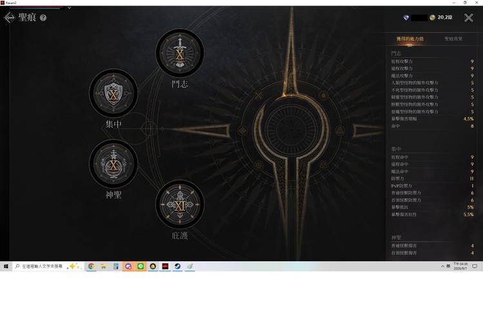
Task: Open the purple chat app taskbar icon
Action: coord(128,267)
